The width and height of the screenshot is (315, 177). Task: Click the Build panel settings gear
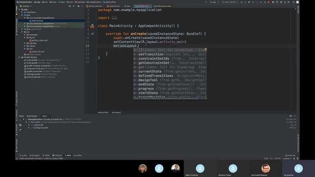(290, 116)
